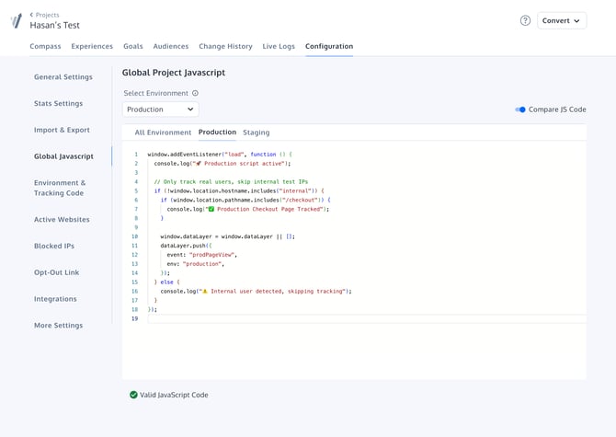Click the Global Project Javascript heading

pyautogui.click(x=174, y=73)
